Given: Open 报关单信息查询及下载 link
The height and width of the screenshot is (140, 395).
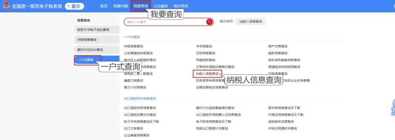Looking at the screenshot, I should 284,108.
